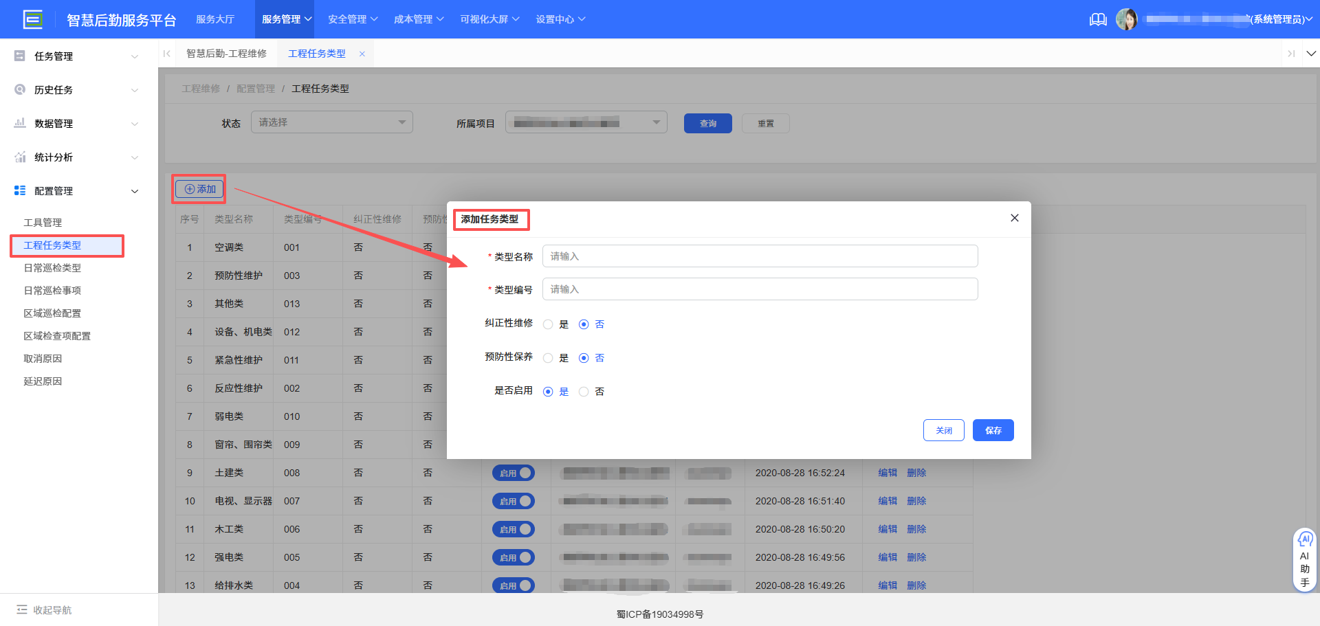This screenshot has height=626, width=1320.
Task: Toggle the 启用 switch for 土建类 row
Action: (513, 473)
